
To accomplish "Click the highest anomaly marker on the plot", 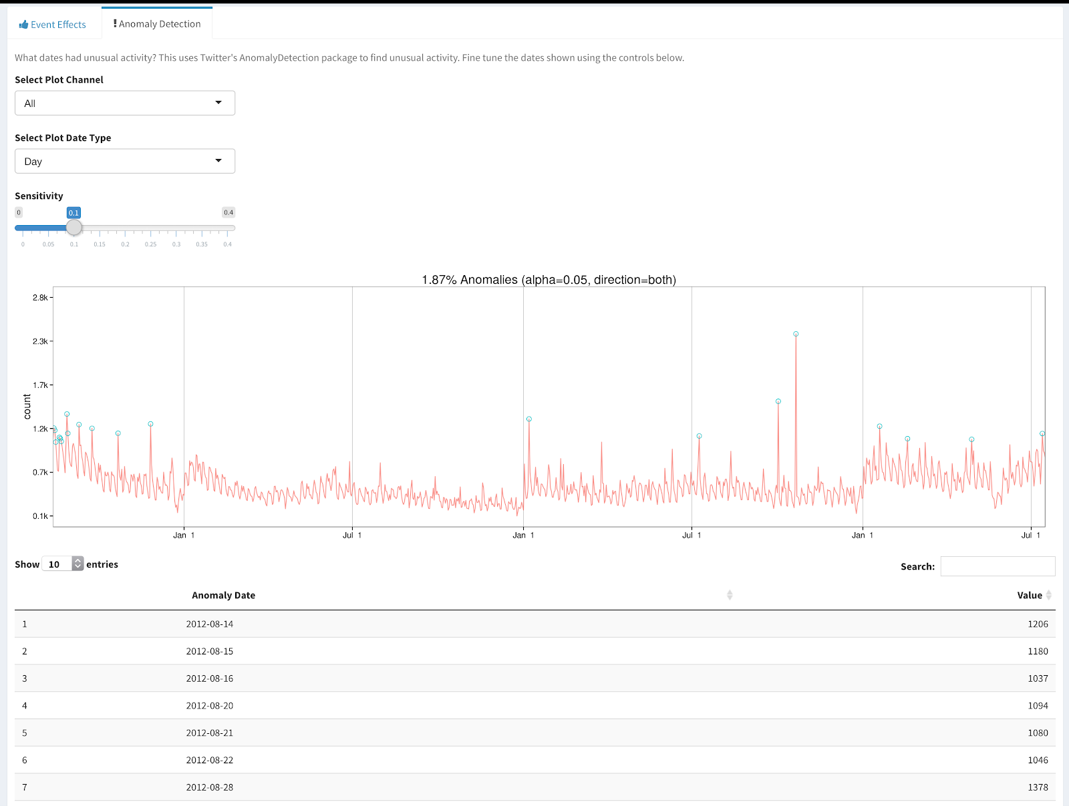I will tap(796, 334).
